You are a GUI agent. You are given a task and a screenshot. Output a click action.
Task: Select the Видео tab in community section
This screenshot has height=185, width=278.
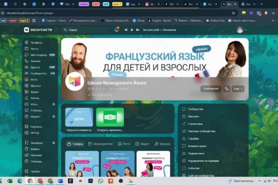pyautogui.click(x=142, y=144)
